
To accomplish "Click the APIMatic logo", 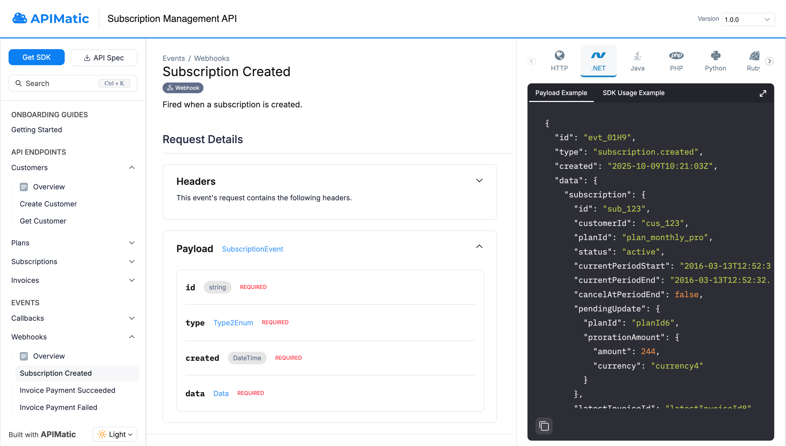I will tap(51, 19).
